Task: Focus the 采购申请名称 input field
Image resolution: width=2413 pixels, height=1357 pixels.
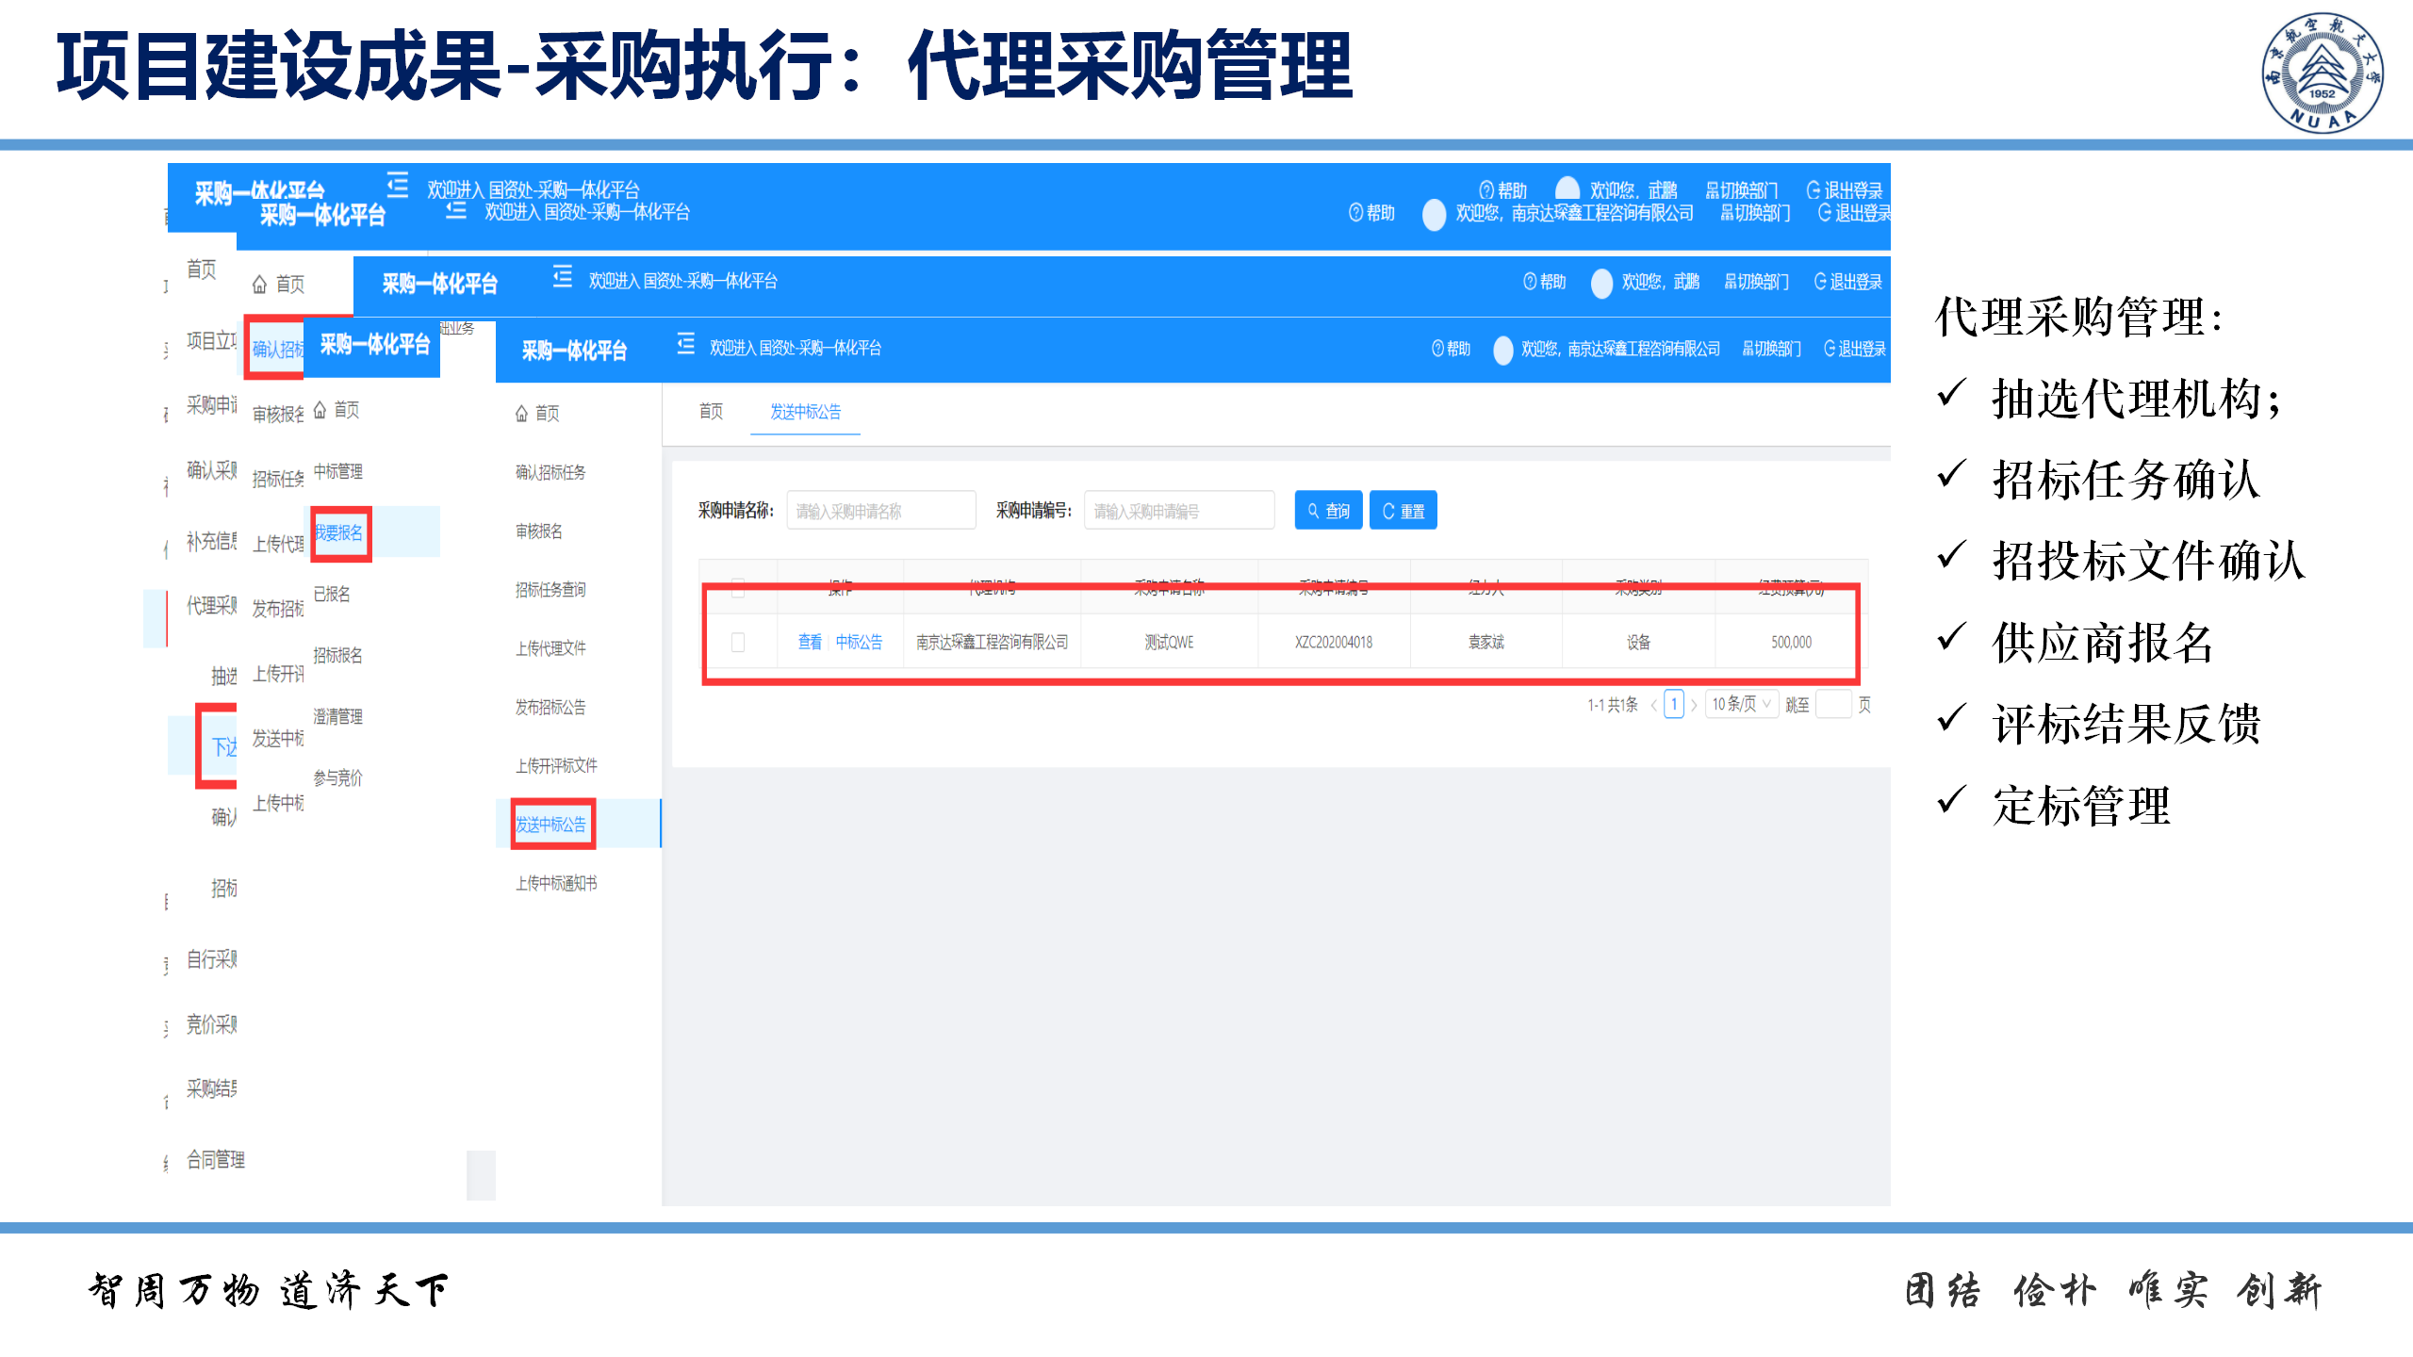Action: point(881,511)
